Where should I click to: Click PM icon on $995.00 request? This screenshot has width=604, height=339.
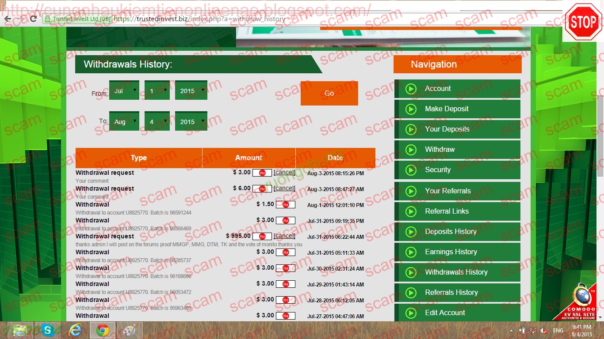click(262, 237)
